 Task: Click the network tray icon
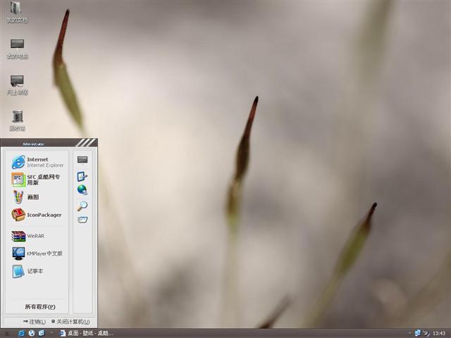point(418,333)
